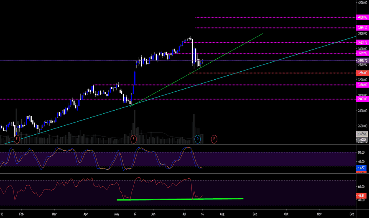Screen dimensions: 369x218
Task: Click the May label on time axis
Action: click(117, 214)
